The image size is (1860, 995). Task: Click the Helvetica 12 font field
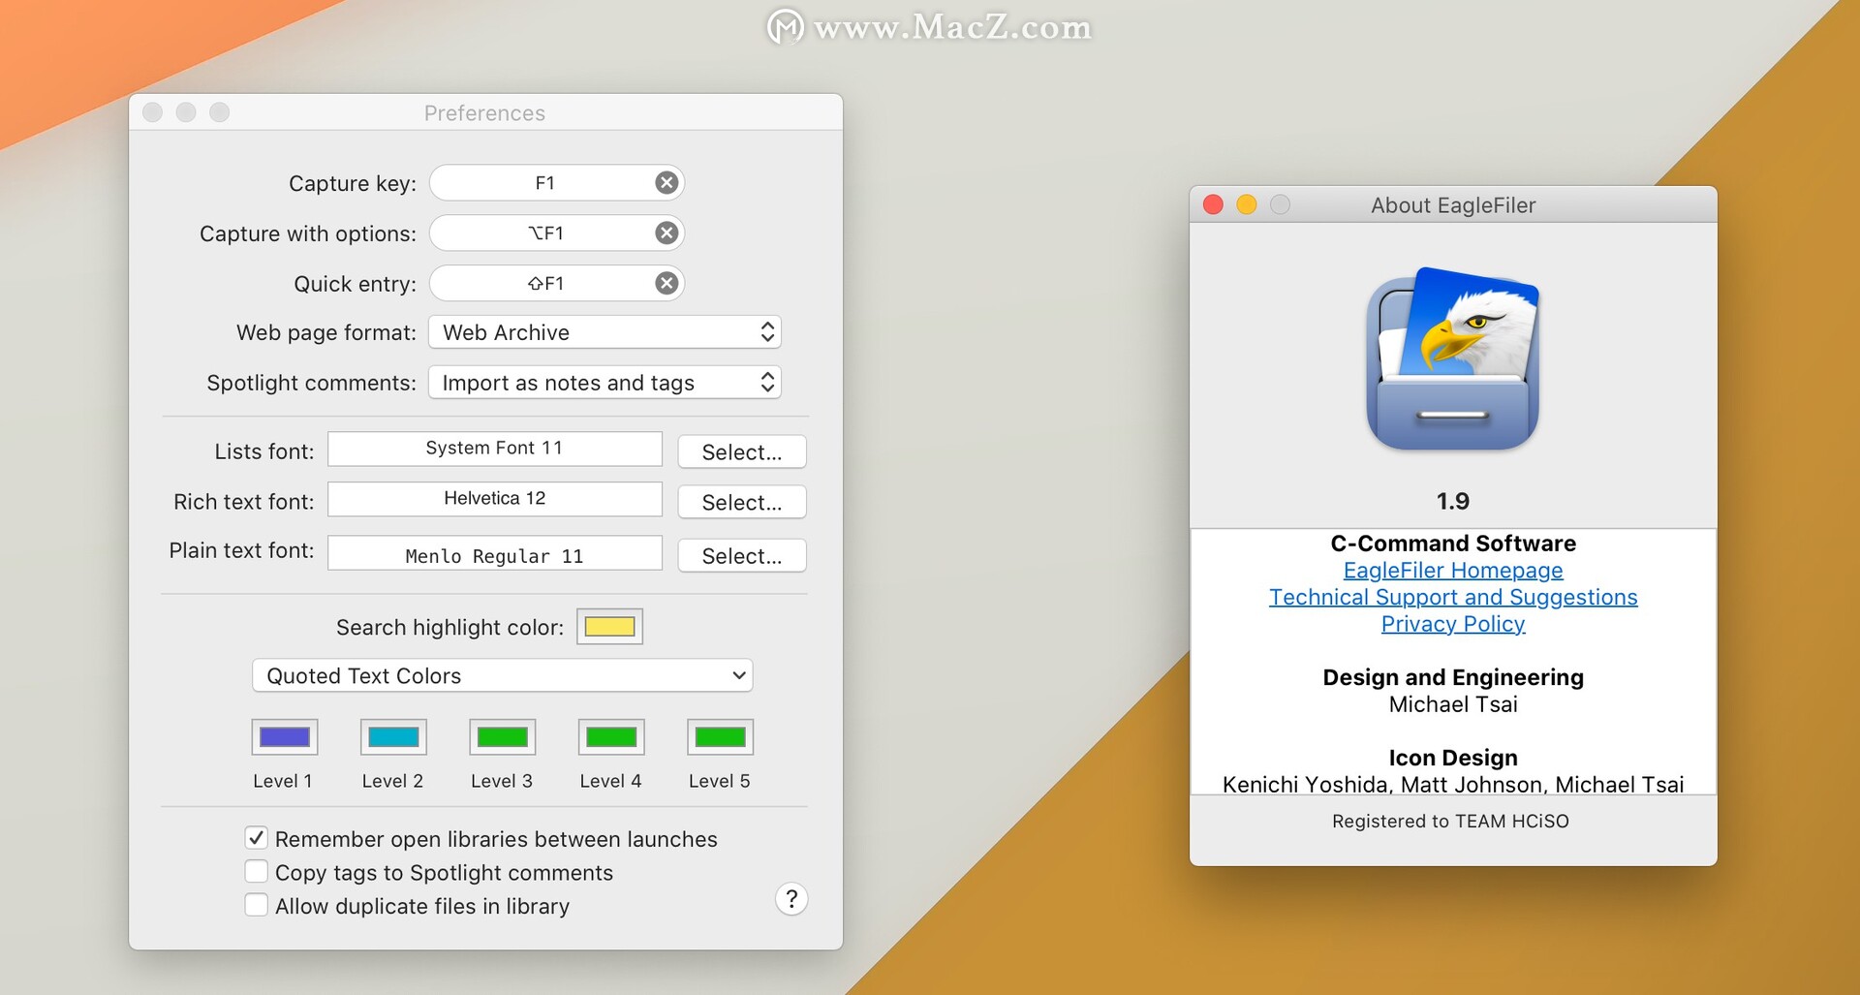pos(495,499)
